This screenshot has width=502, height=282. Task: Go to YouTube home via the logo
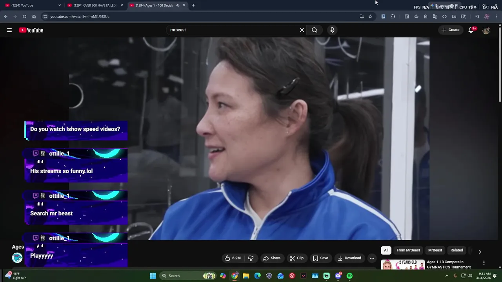point(31,30)
